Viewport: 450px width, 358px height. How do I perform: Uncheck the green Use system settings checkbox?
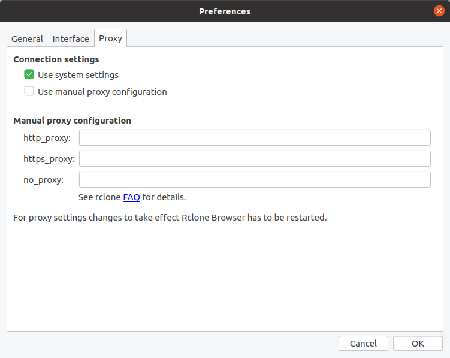[x=29, y=74]
